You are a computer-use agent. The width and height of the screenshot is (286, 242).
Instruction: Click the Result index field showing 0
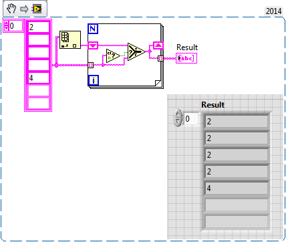click(191, 119)
